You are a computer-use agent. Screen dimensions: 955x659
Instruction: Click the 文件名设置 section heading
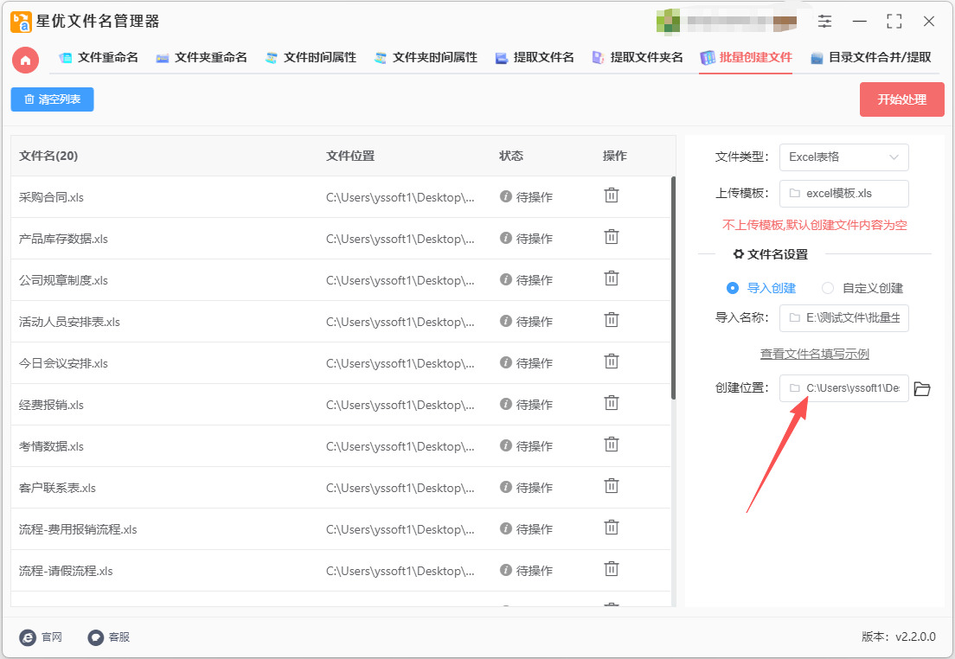771,254
